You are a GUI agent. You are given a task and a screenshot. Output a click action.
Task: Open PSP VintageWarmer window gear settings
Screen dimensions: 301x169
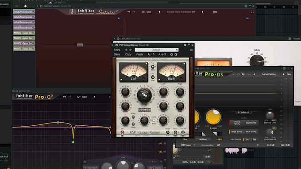pos(116,45)
